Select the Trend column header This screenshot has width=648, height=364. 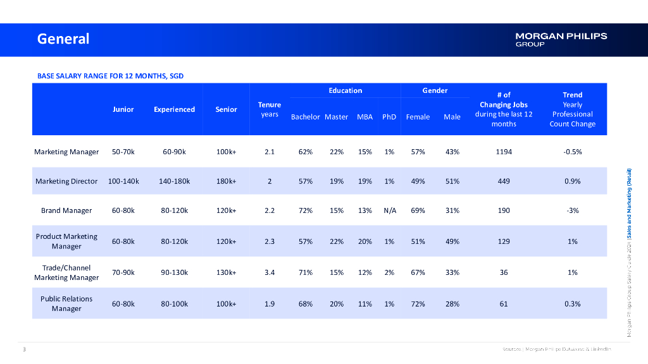click(572, 95)
